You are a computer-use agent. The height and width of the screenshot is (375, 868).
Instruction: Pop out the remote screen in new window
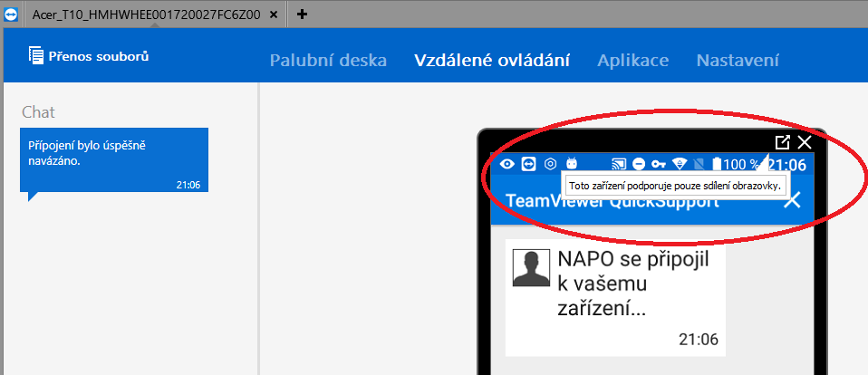click(783, 142)
